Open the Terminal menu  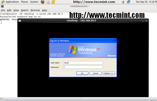click(x=35, y=10)
